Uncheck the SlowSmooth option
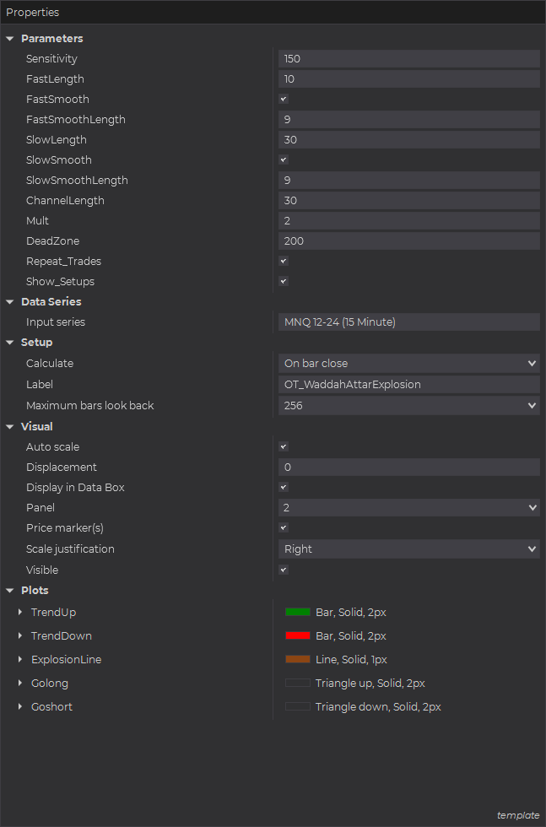This screenshot has width=546, height=827. (x=284, y=160)
